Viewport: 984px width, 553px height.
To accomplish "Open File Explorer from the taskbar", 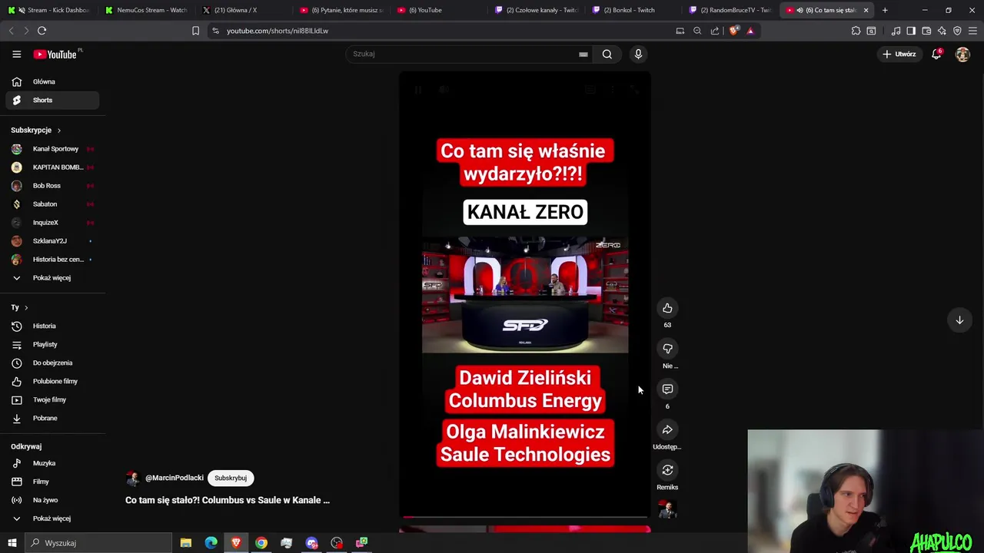I will pyautogui.click(x=186, y=543).
